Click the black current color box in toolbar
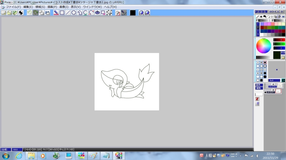The width and height of the screenshot is (286, 160). pos(133,13)
